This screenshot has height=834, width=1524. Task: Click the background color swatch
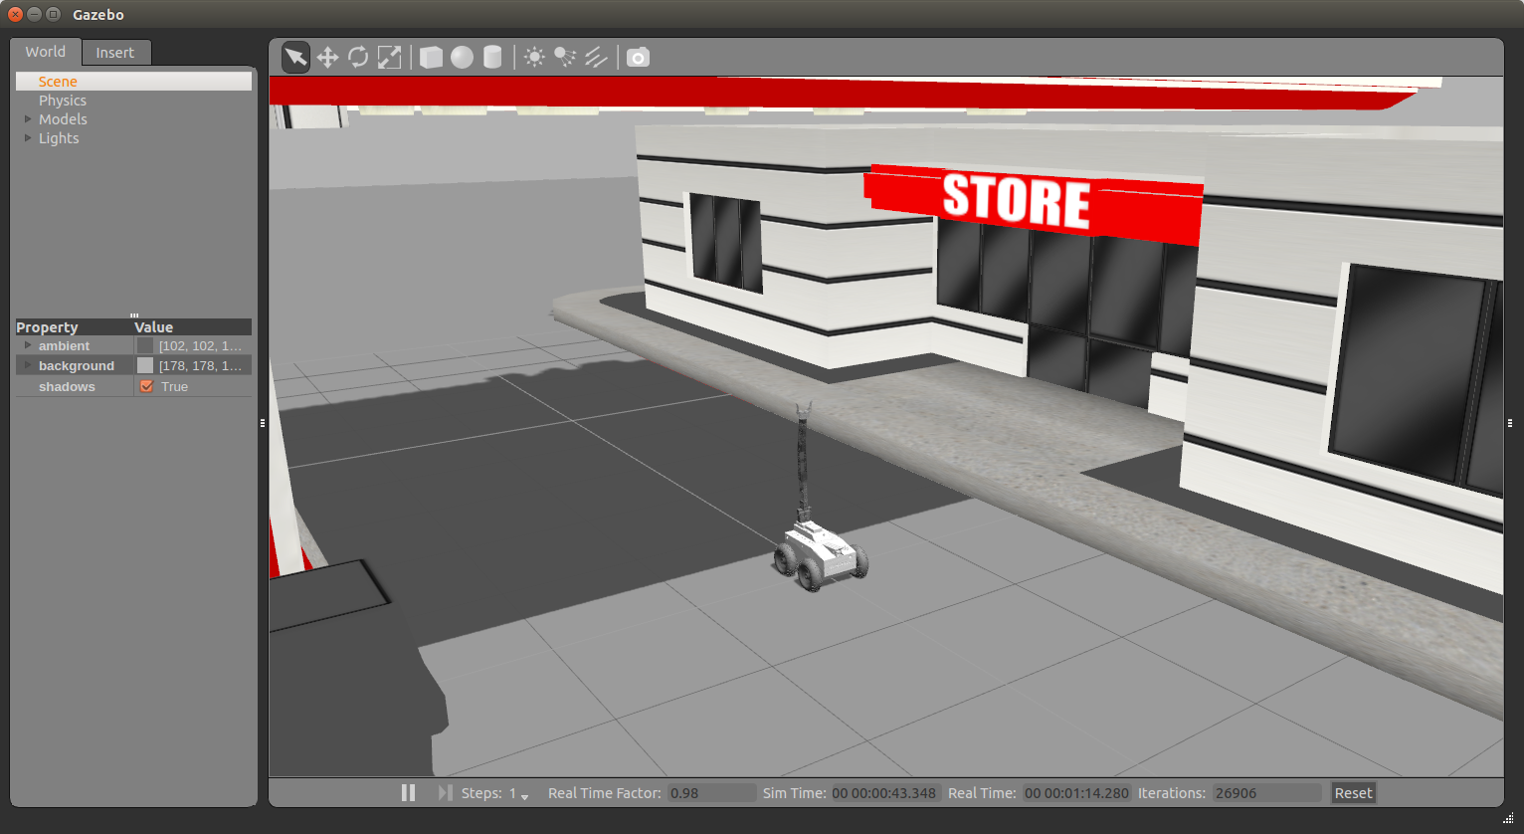coord(145,366)
